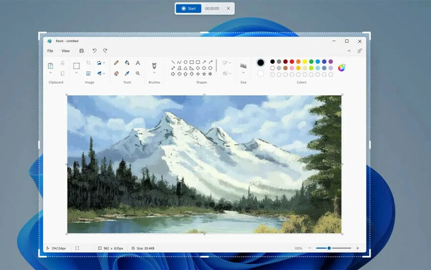
Task: Select the Brushes tool icon
Action: pos(154,66)
